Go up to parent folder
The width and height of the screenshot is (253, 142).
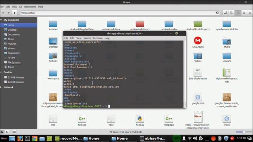[x=15, y=13]
